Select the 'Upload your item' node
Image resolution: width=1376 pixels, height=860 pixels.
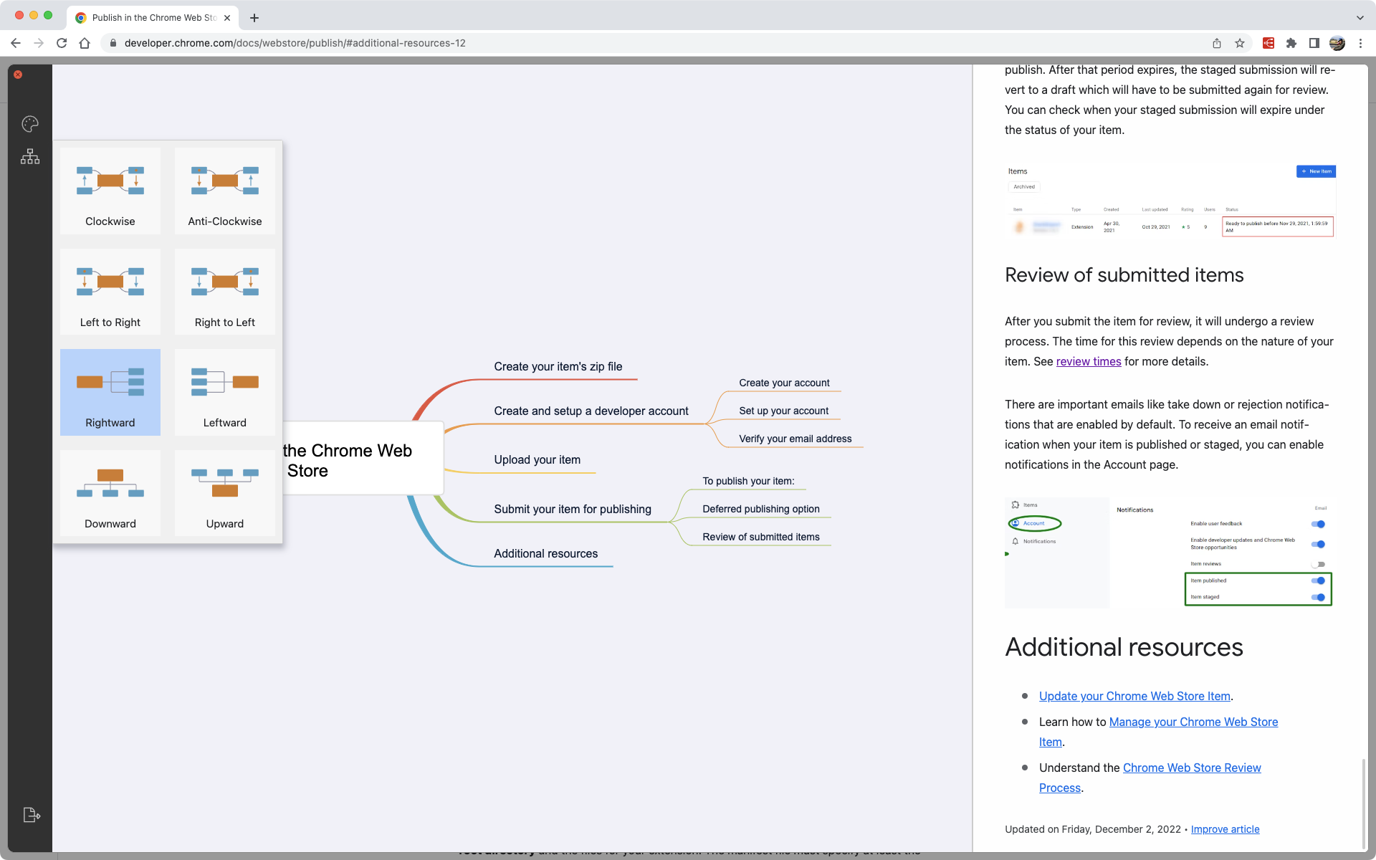pos(537,459)
